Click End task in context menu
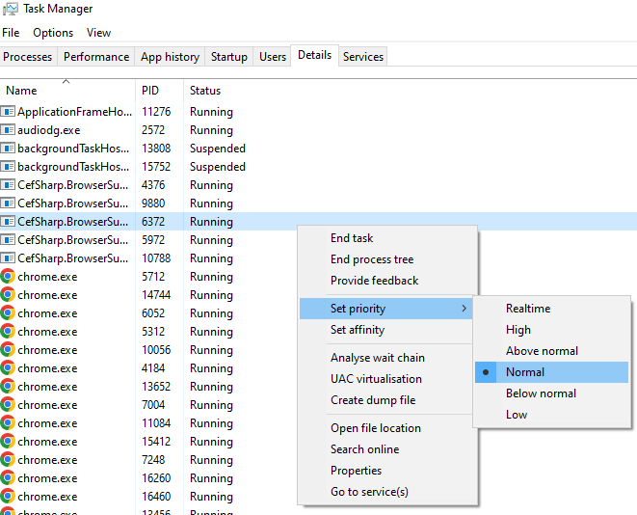Screen dimensions: 637x515 tap(352, 238)
